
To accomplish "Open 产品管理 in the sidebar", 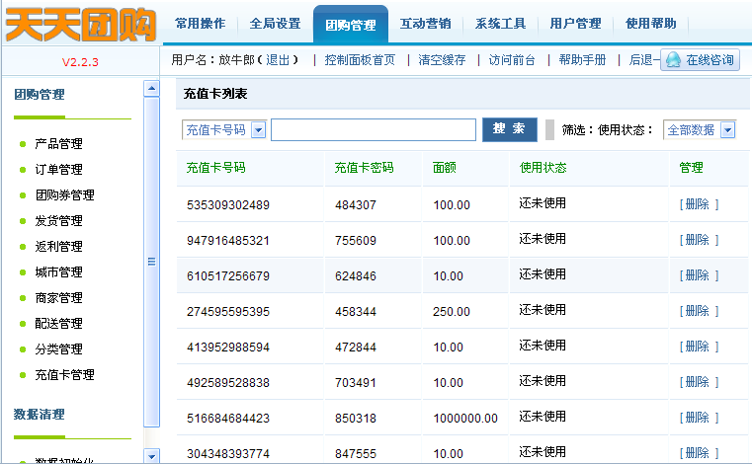I will point(58,144).
